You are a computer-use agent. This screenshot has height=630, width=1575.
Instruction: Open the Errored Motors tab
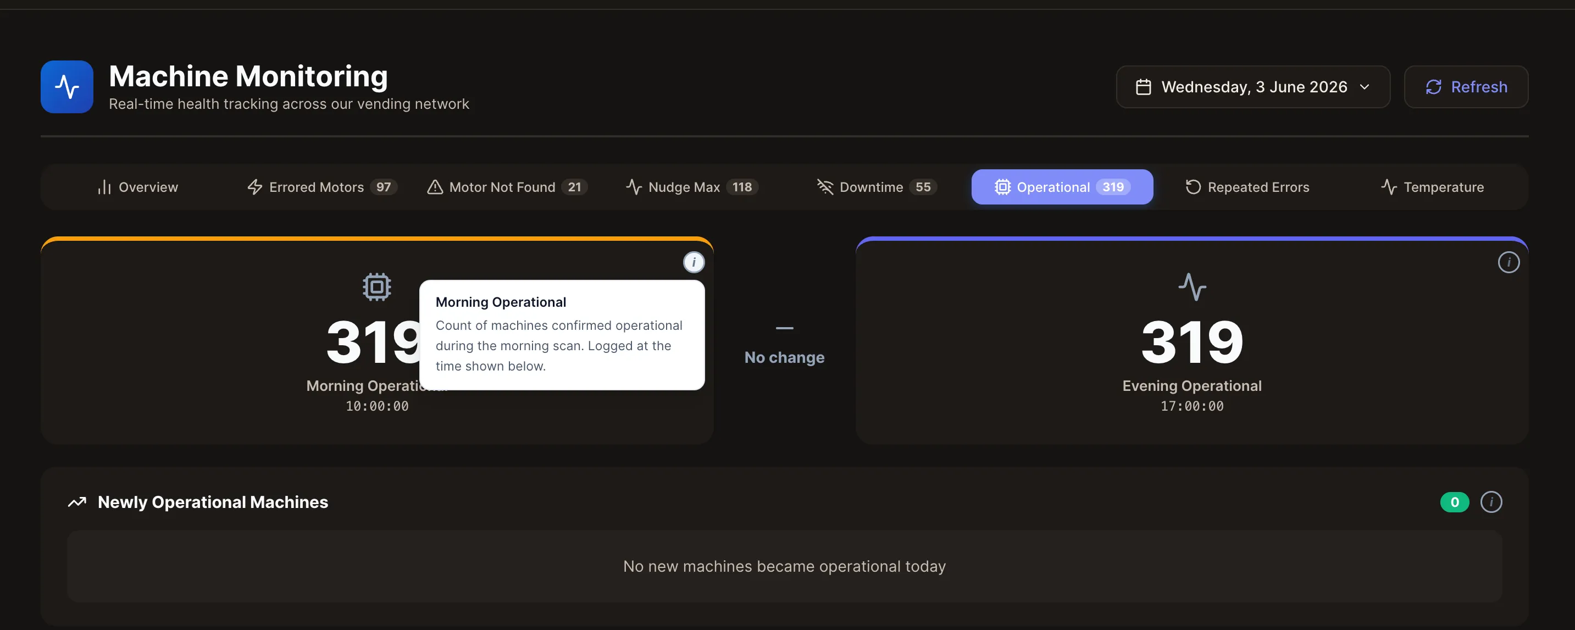click(322, 187)
